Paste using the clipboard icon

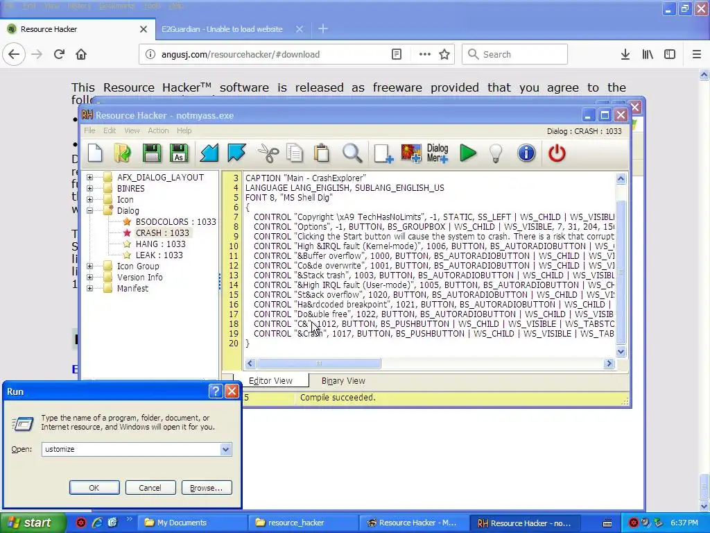322,153
